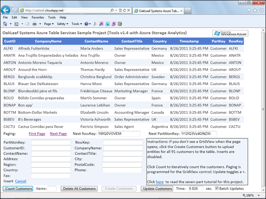Click the Cancel link next to Insert
This screenshot has height=199, width=266.
[x=21, y=181]
